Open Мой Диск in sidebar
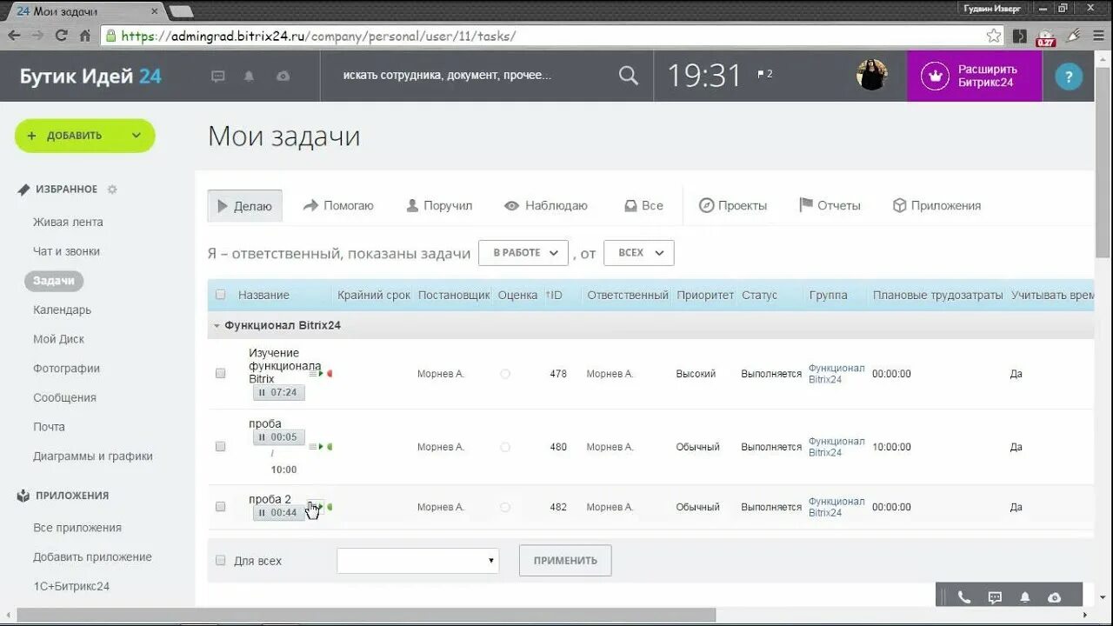Image resolution: width=1113 pixels, height=626 pixels. 58,339
